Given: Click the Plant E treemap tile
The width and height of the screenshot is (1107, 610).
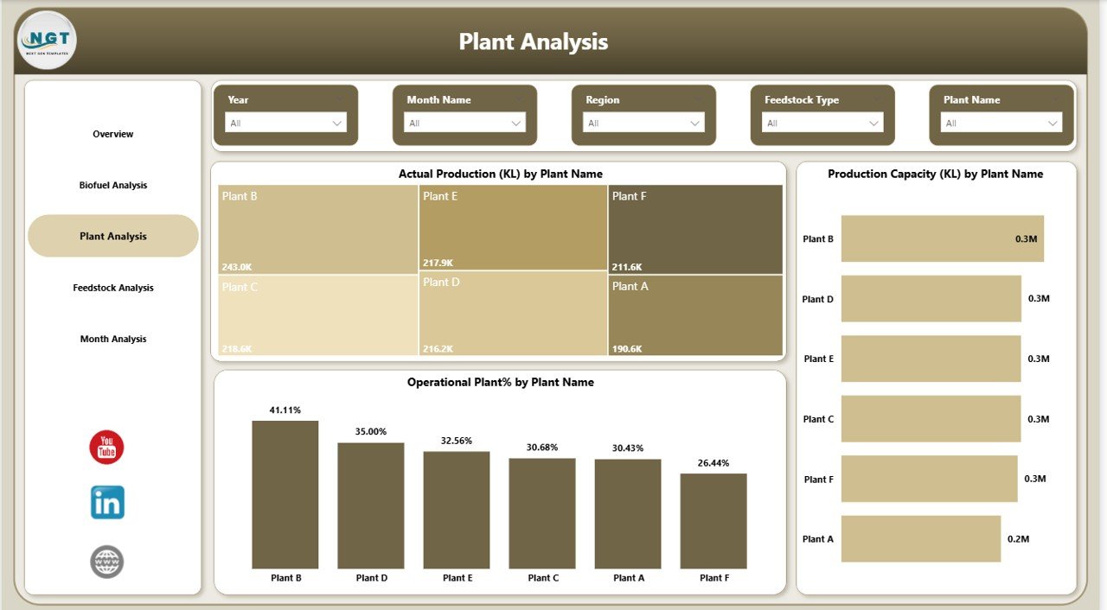Looking at the screenshot, I should click(x=514, y=229).
